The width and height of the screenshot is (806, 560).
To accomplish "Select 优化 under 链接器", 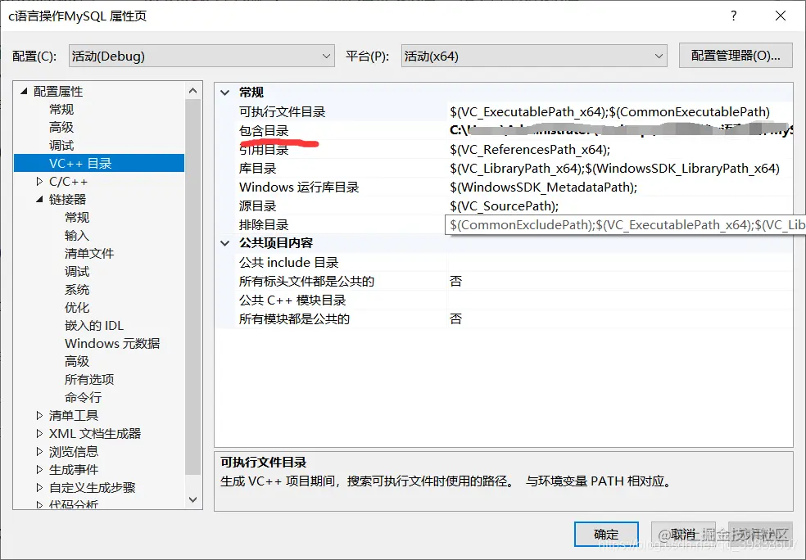I will coord(77,307).
